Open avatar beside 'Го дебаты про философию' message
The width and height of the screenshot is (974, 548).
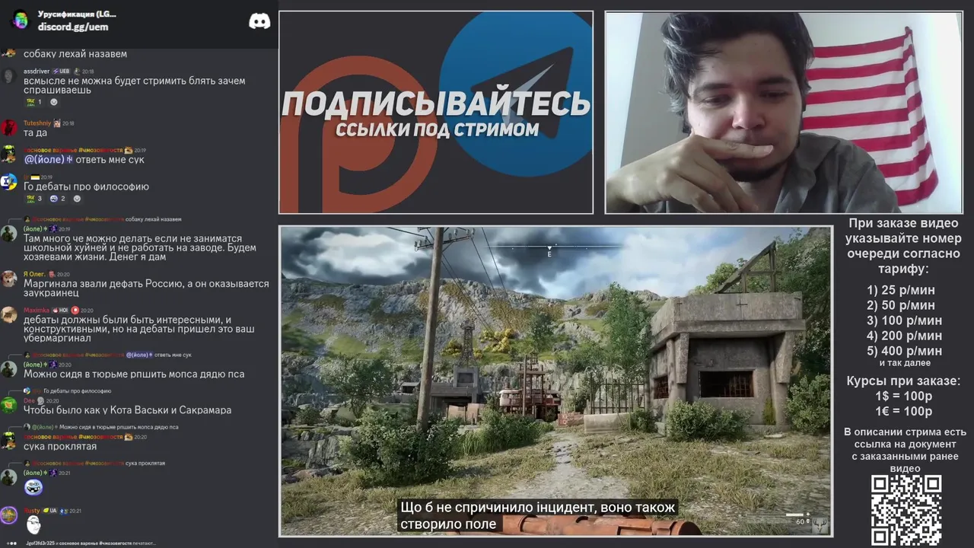[x=8, y=182]
